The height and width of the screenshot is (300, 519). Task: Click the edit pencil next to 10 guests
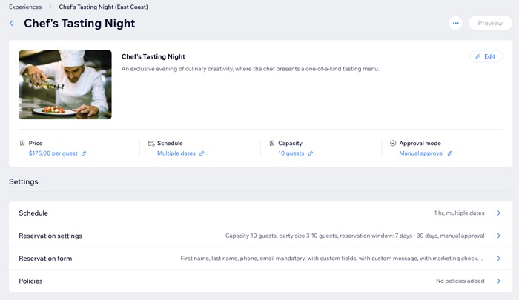[x=311, y=153]
